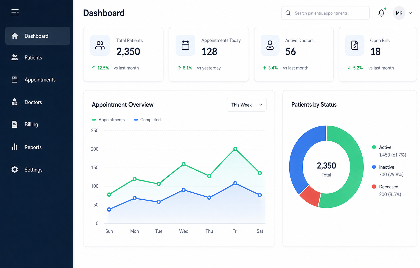Click the blue Inactive legend dot

[x=374, y=167]
